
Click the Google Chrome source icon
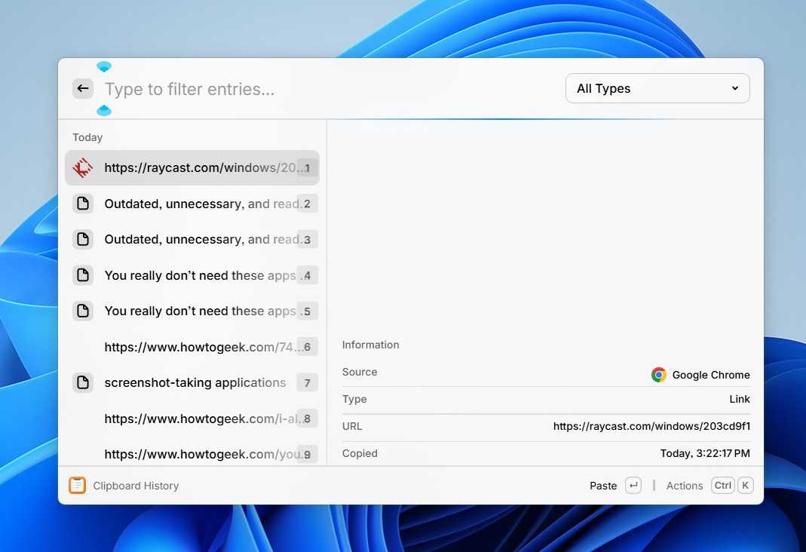coord(658,374)
